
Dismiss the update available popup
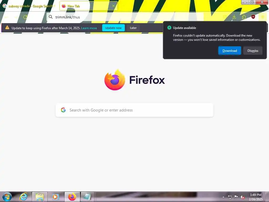coord(253,51)
